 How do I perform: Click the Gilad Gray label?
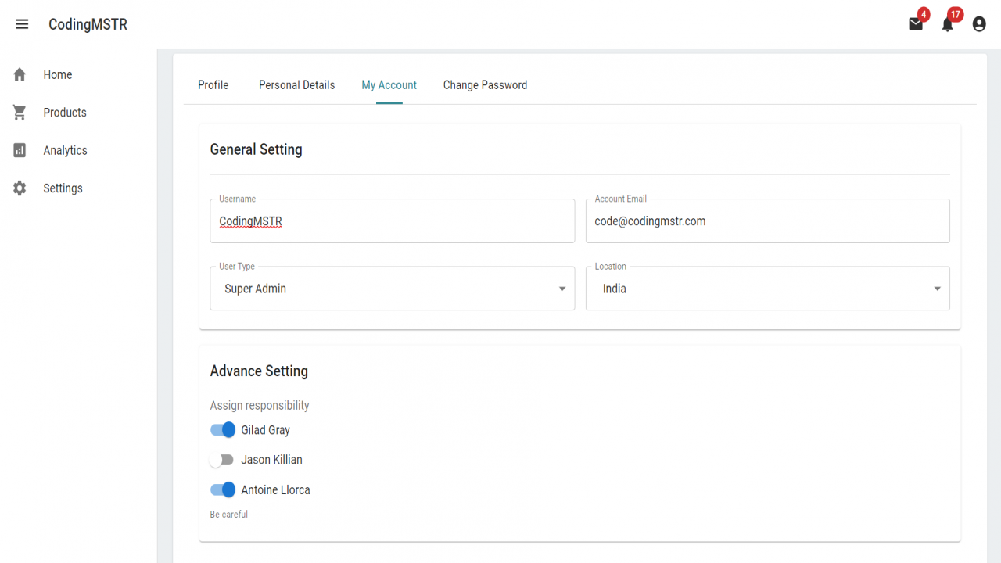coord(266,430)
